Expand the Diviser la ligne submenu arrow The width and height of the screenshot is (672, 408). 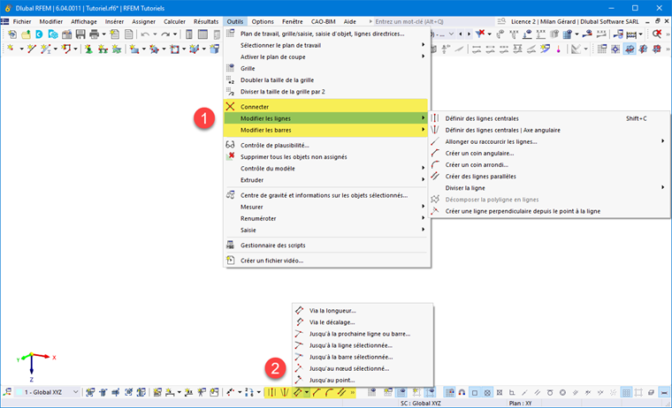tap(662, 187)
